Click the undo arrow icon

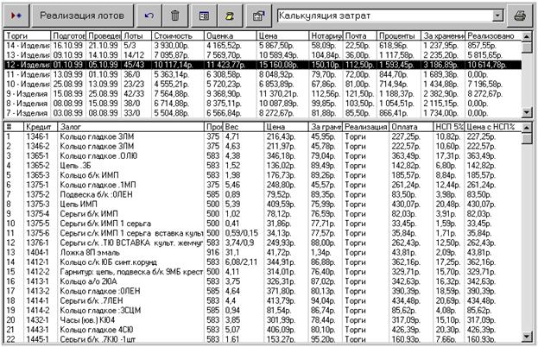pos(151,16)
